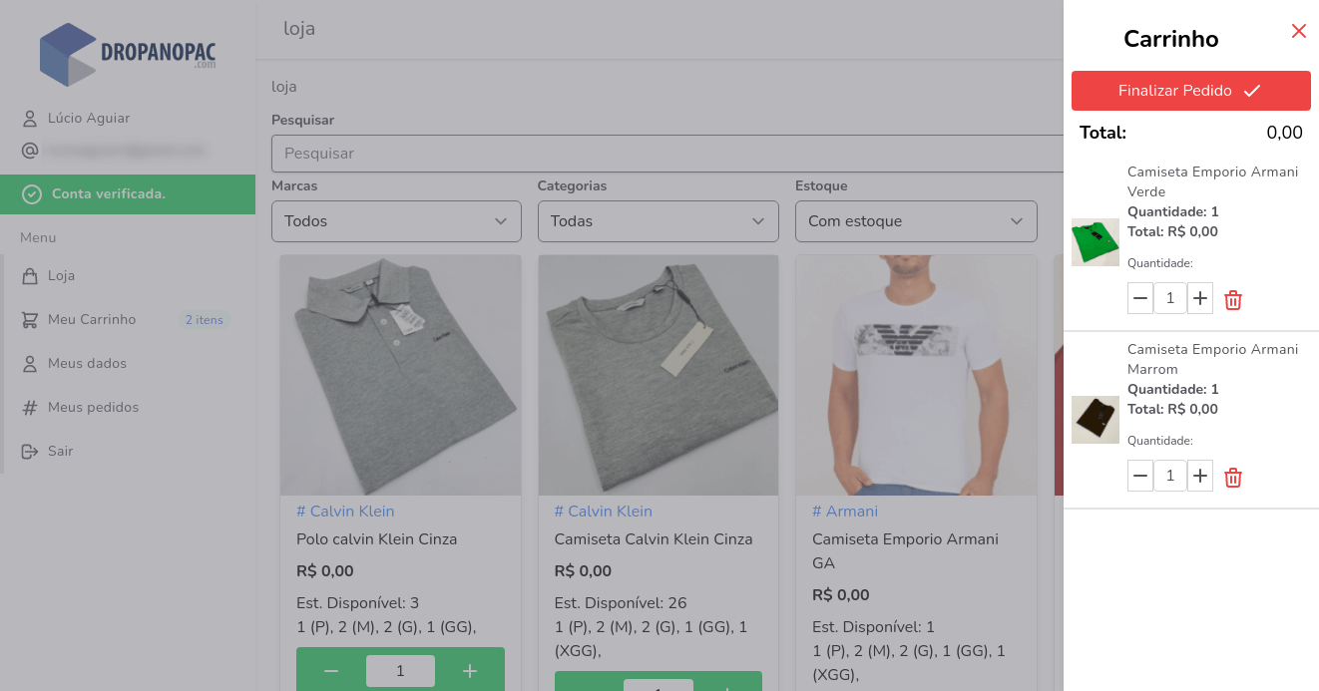
Task: Click 'Est. Disponível: 3' stock text
Action: coord(358,603)
